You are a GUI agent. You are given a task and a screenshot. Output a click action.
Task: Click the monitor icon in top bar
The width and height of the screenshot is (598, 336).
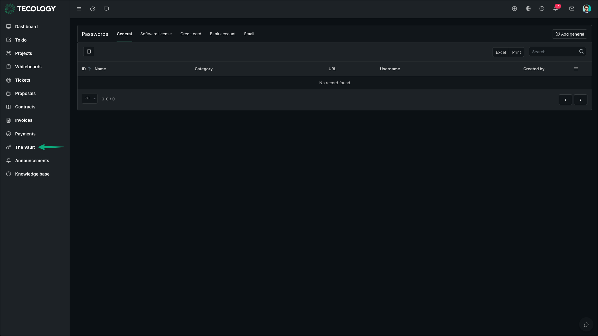106,9
